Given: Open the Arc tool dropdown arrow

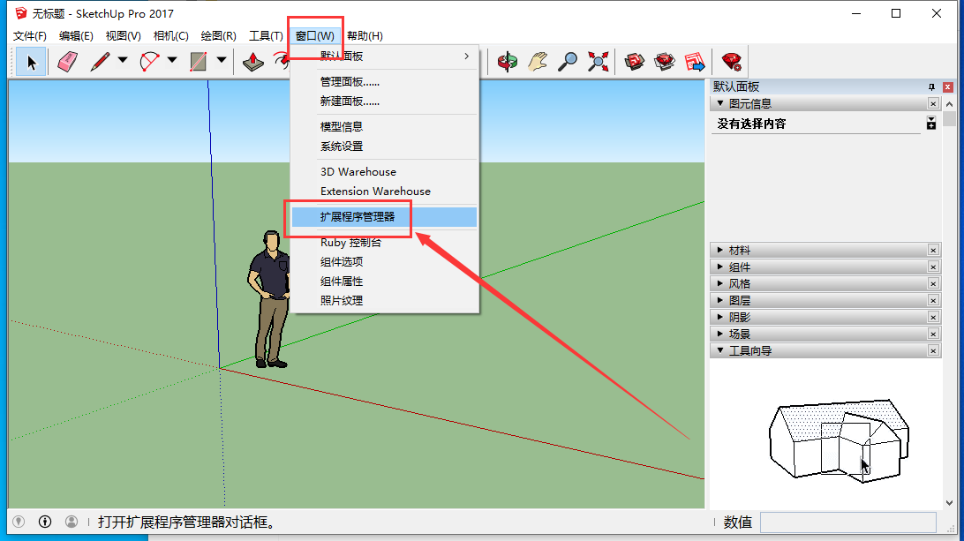Looking at the screenshot, I should coord(172,60).
